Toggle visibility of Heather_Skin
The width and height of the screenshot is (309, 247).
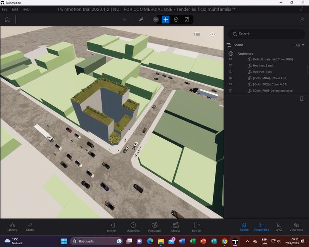point(231,72)
